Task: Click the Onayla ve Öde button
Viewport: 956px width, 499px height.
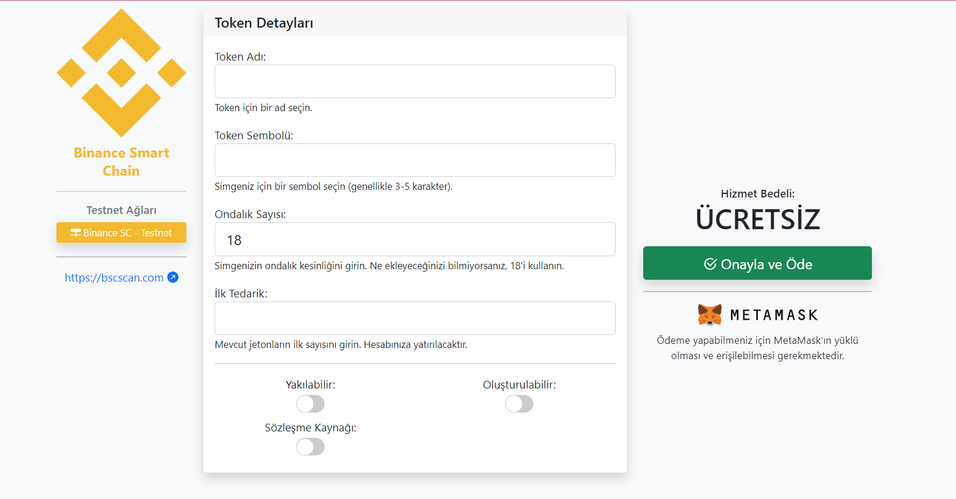Action: [757, 263]
